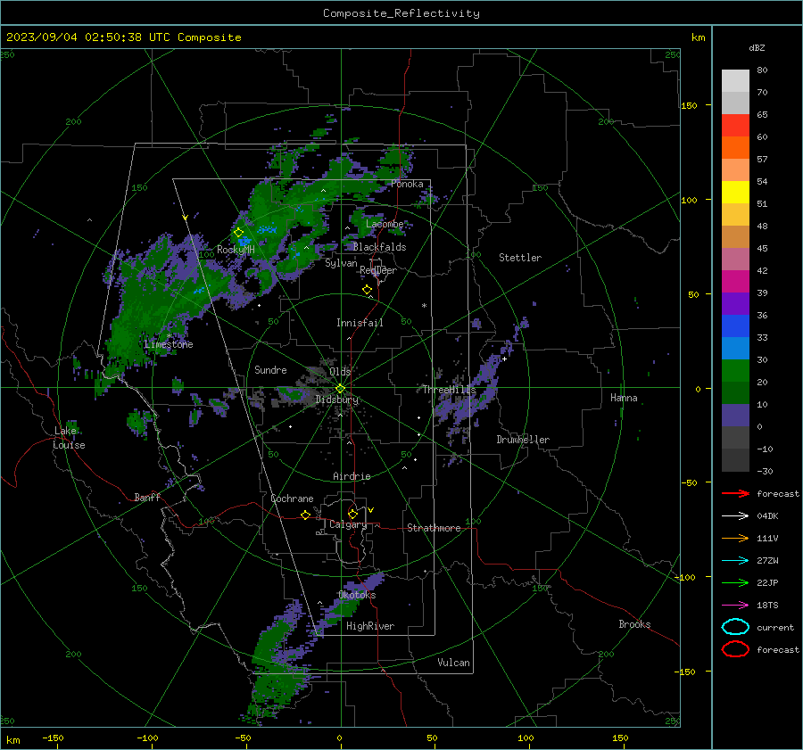Click the RedDeer city label
The image size is (803, 750).
378,270
